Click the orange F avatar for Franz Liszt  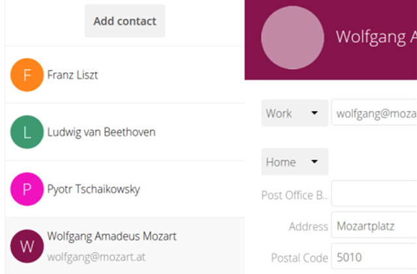(27, 75)
